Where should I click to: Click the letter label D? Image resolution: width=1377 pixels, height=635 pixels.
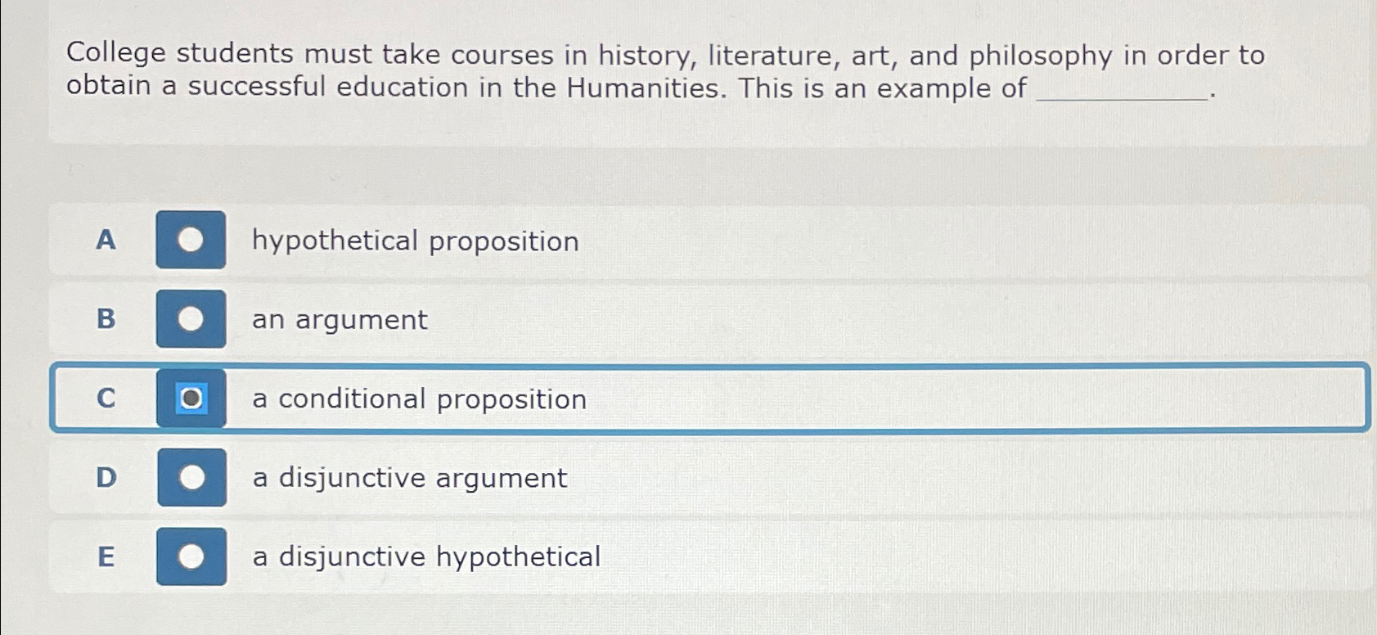tap(105, 478)
